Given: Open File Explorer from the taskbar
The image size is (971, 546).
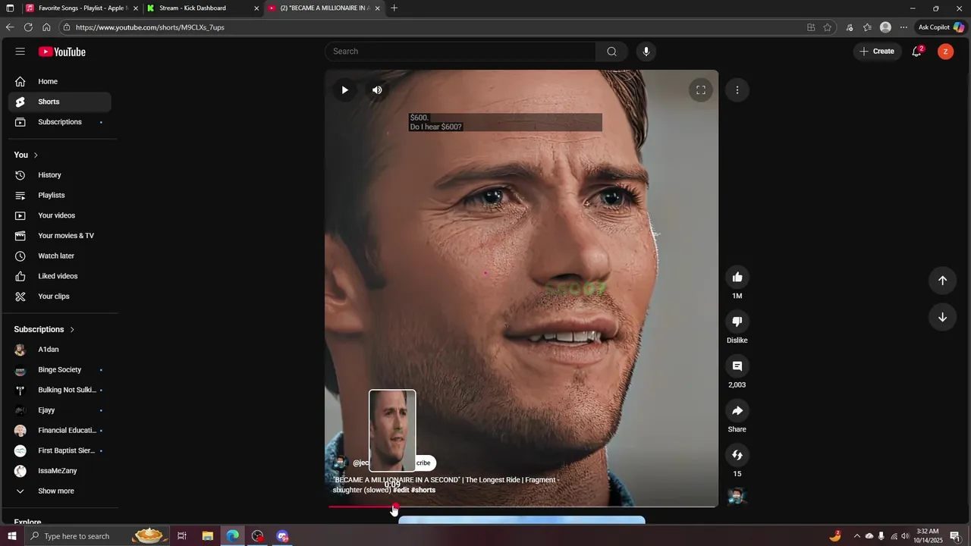Looking at the screenshot, I should [207, 536].
